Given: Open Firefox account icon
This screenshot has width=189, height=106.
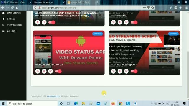Looking at the screenshot, I should (180, 8).
